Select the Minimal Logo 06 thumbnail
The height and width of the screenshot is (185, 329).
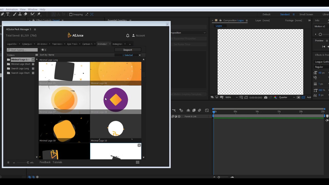(116, 73)
